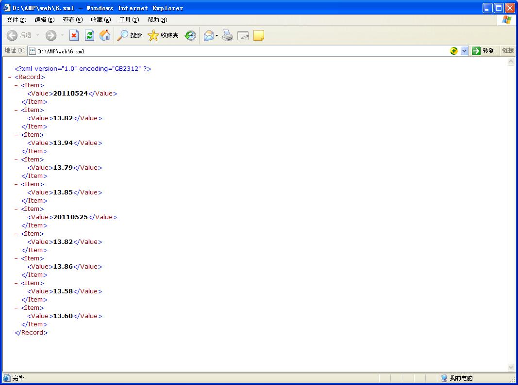
Task: Open the Search magnifier button
Action: point(129,35)
